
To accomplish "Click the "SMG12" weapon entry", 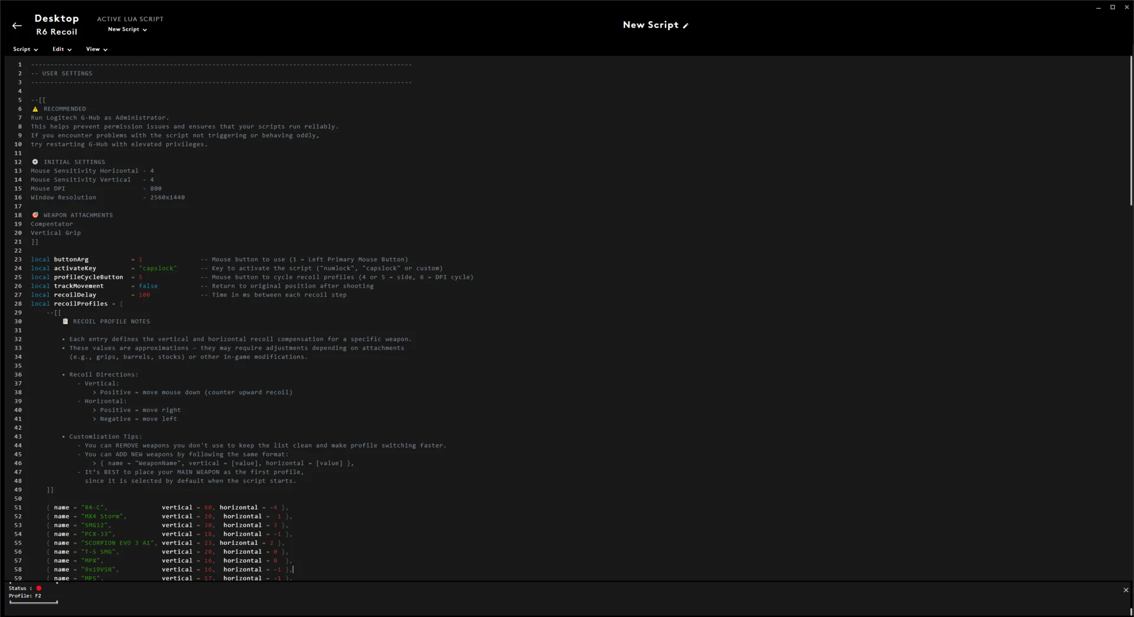I will (94, 525).
